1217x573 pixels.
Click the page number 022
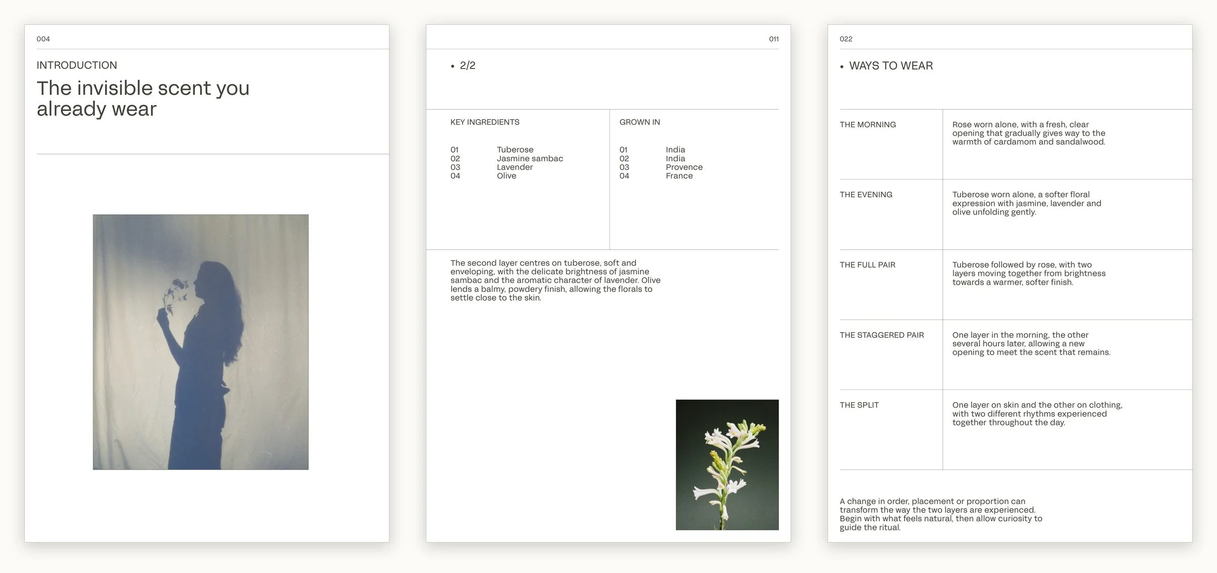tap(846, 39)
